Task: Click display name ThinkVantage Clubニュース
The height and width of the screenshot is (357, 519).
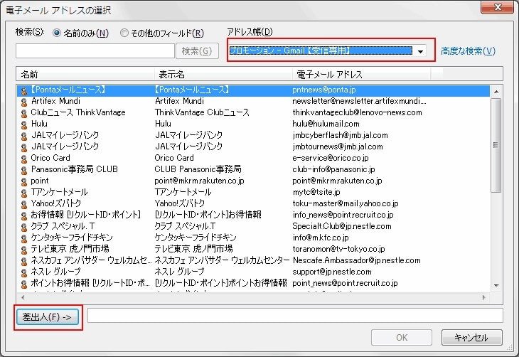Action: 202,112
